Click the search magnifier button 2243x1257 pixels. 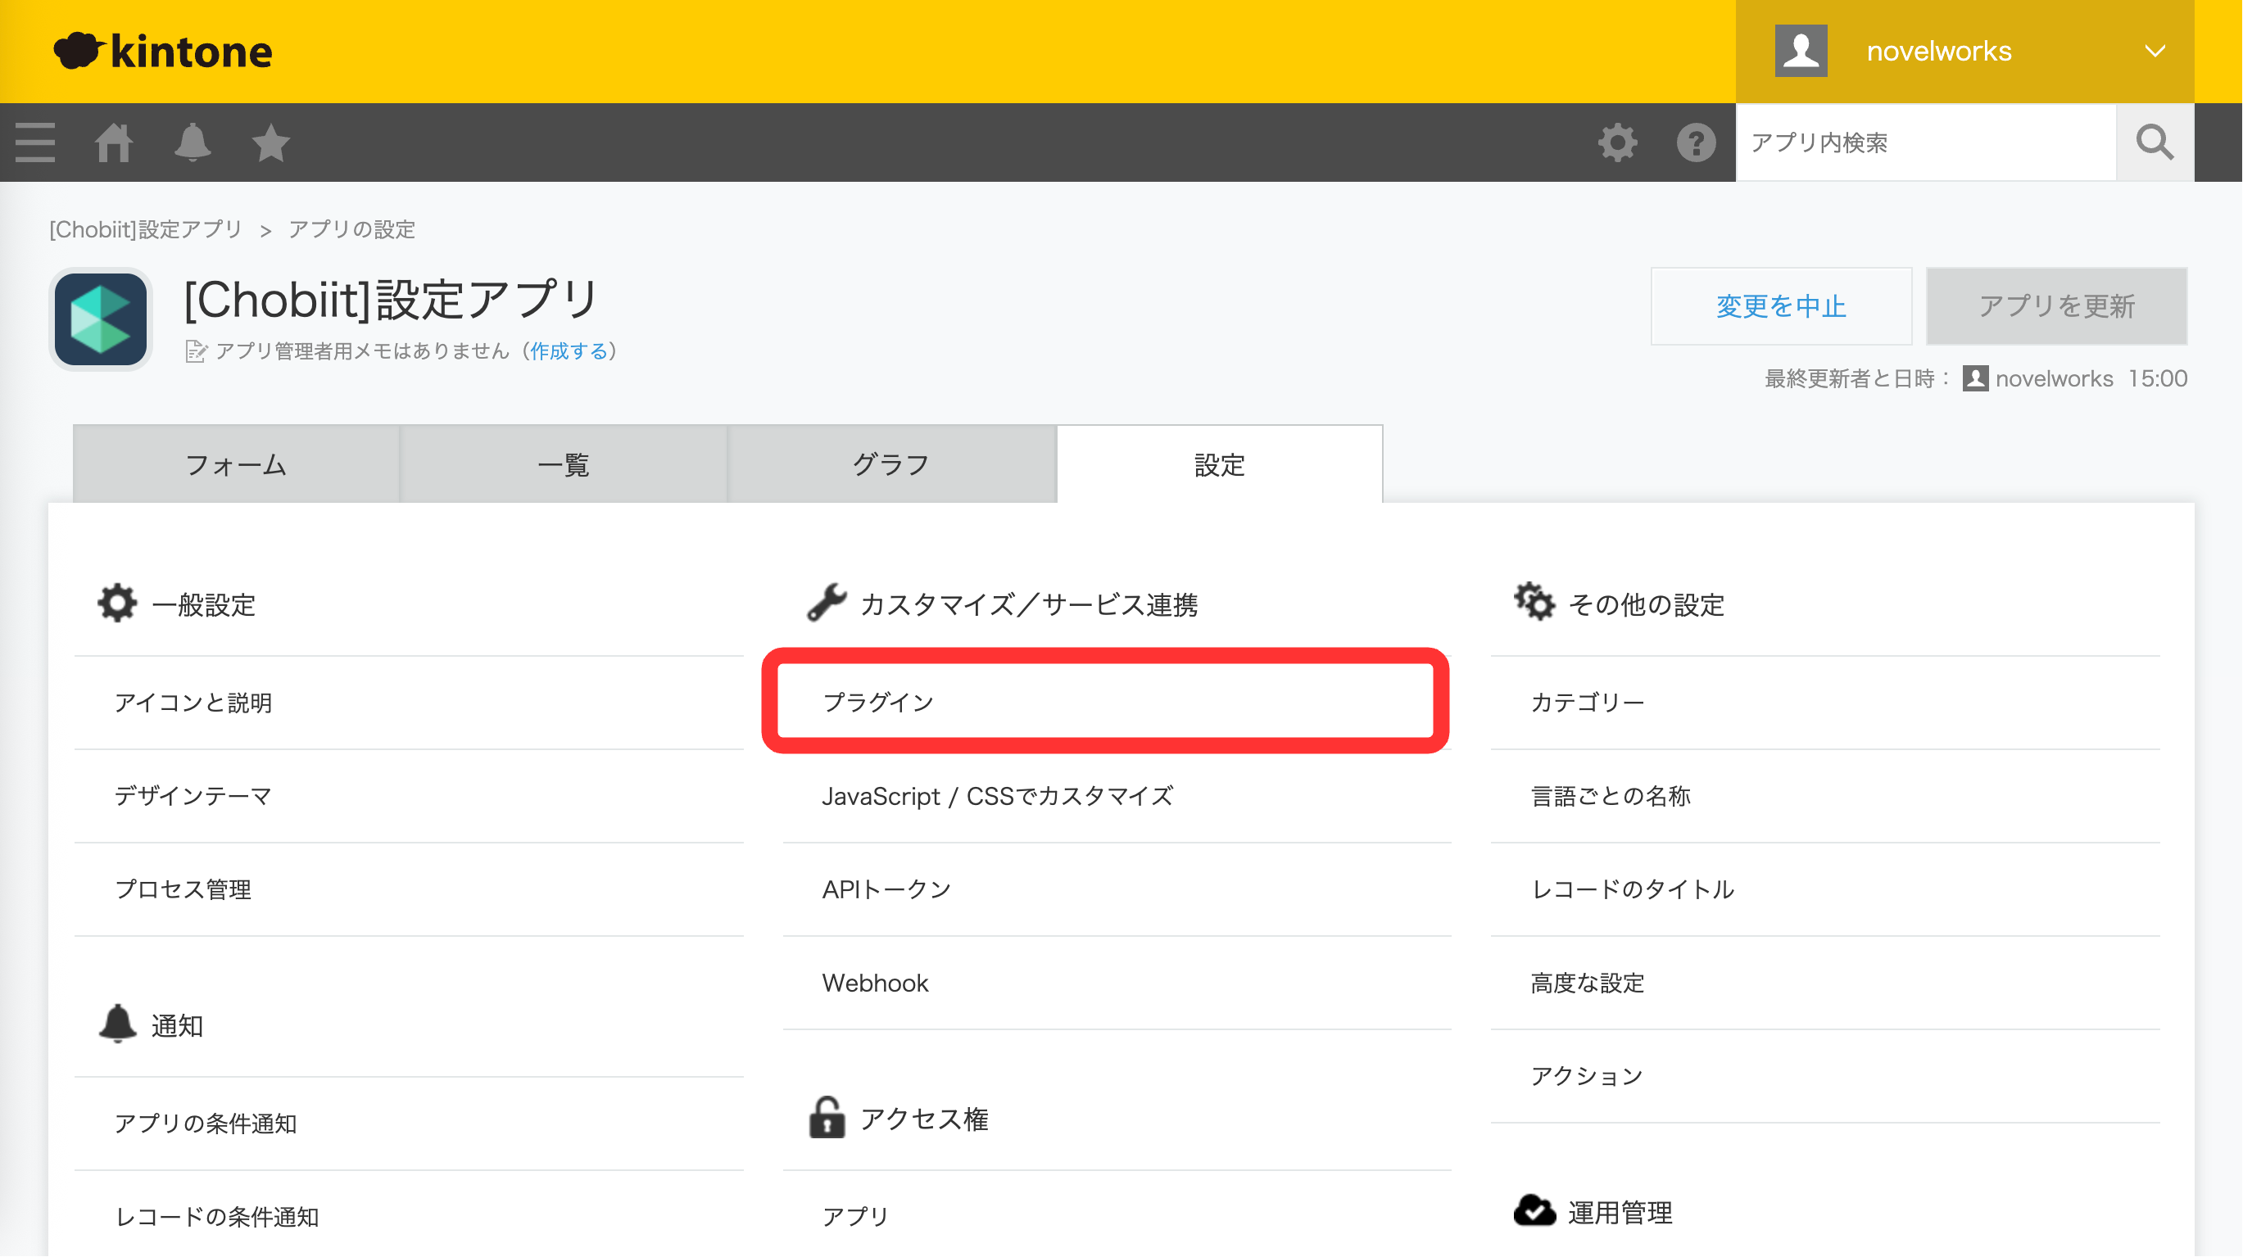coord(2155,142)
